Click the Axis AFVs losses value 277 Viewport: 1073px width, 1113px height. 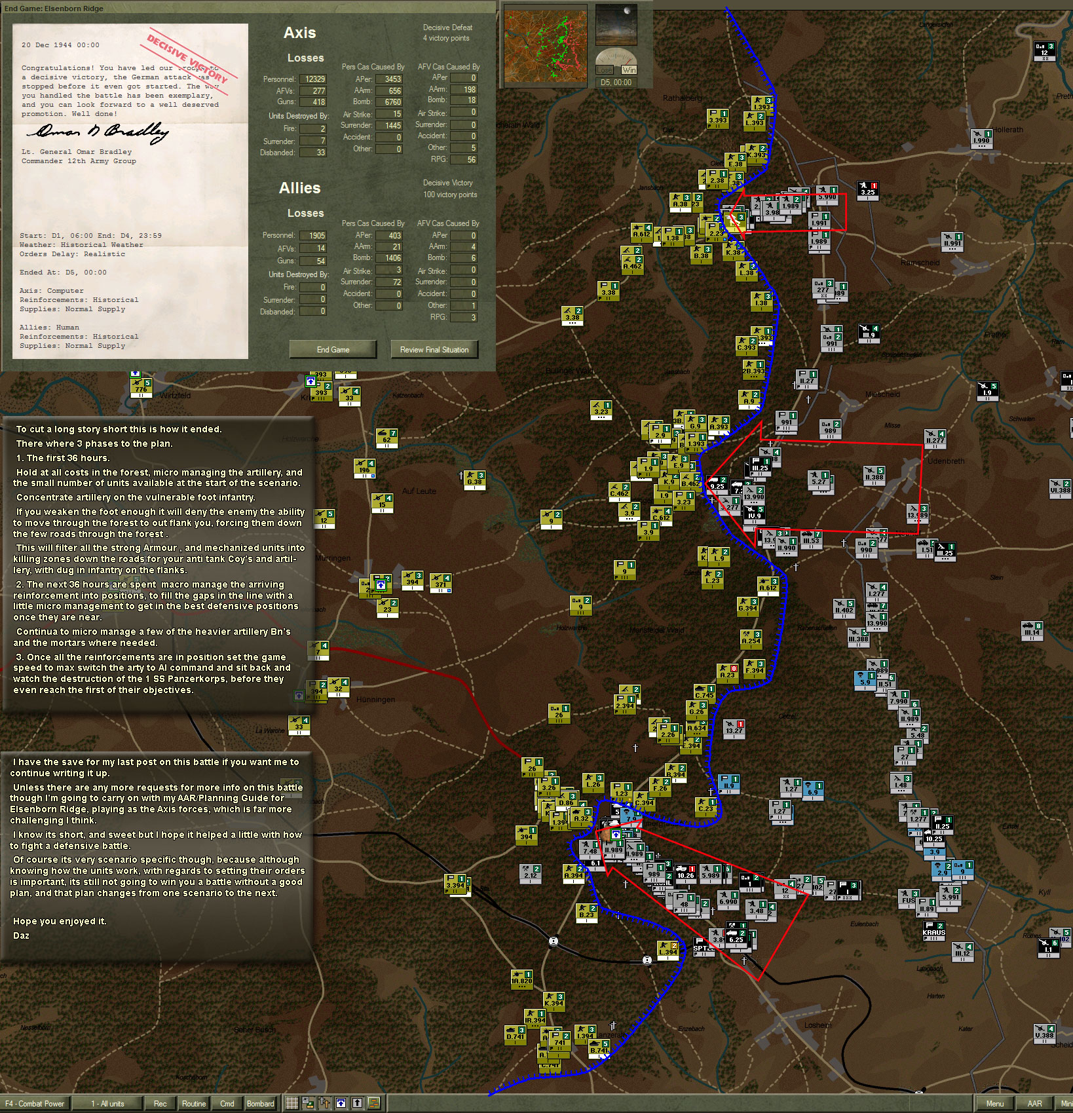pyautogui.click(x=313, y=90)
